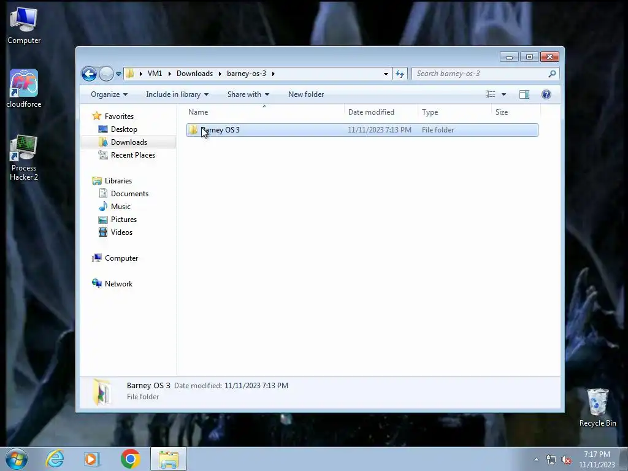Select Favorites in the navigation pane
This screenshot has width=628, height=471.
(119, 116)
